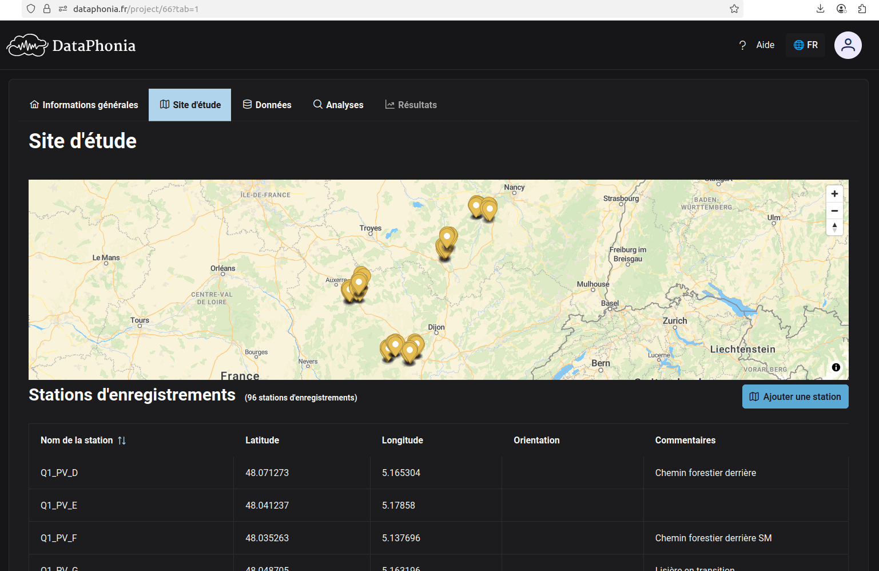The image size is (879, 571).
Task: Click Ajouter une station button
Action: pyautogui.click(x=795, y=396)
